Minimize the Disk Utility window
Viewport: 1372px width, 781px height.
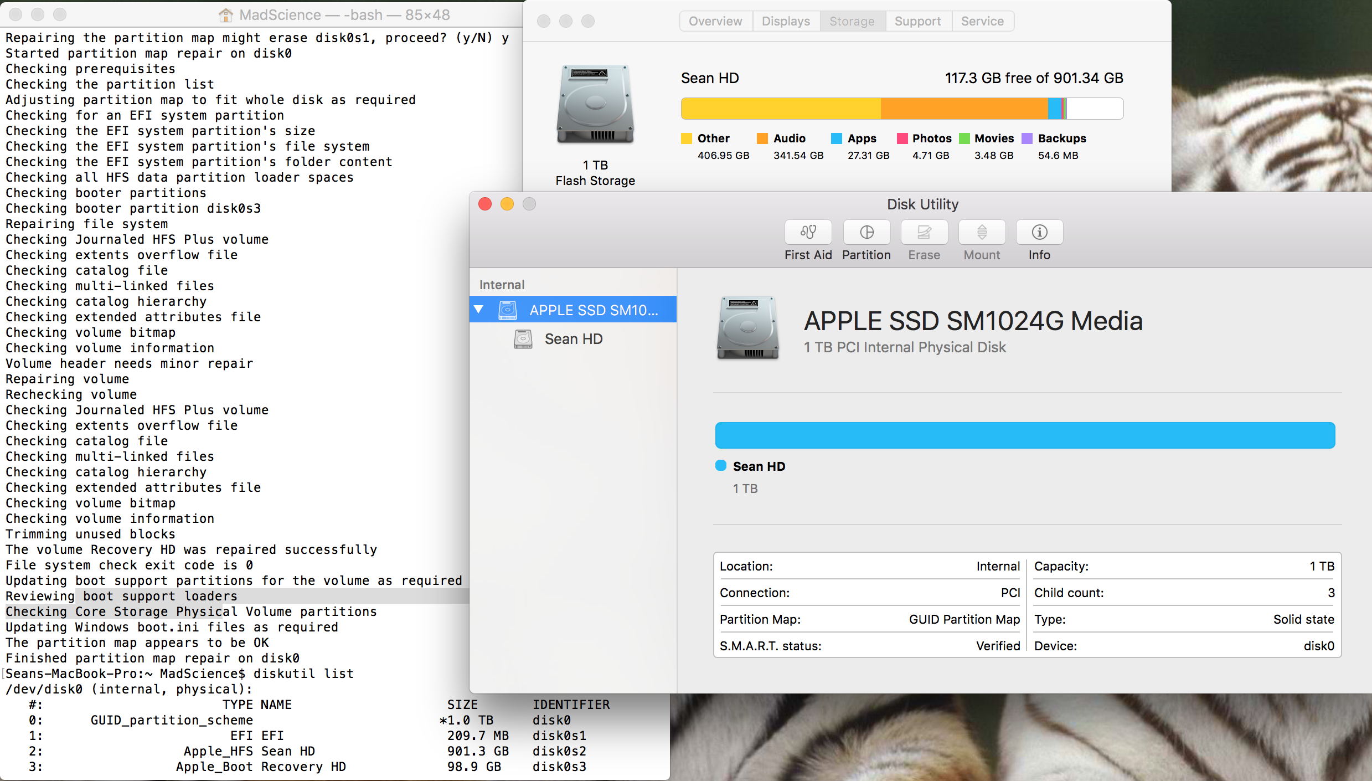tap(507, 204)
